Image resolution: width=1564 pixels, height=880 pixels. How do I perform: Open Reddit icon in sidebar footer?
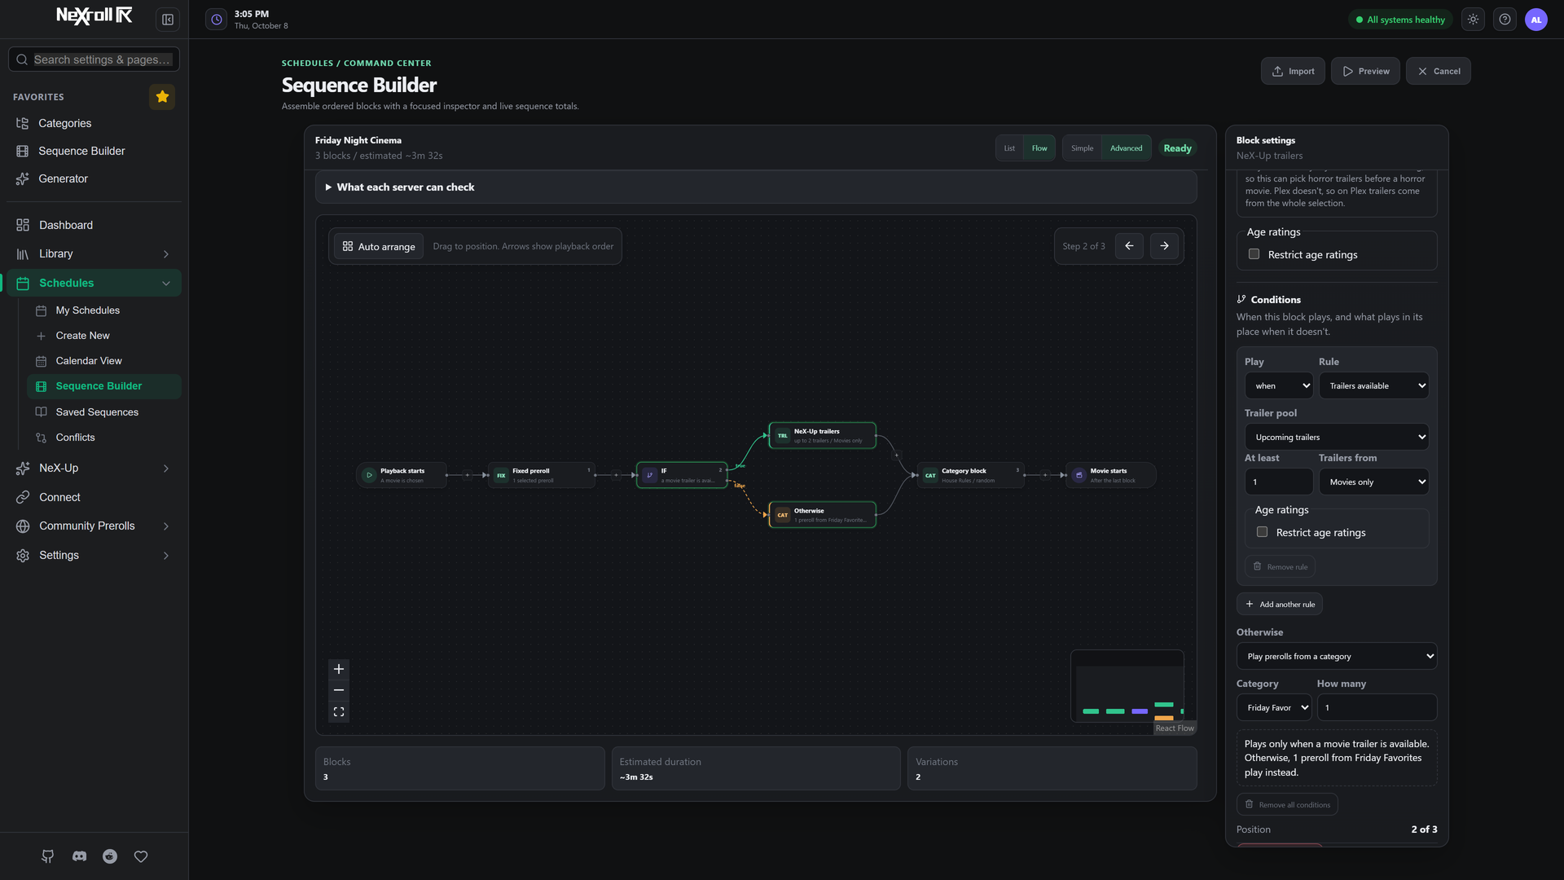pyautogui.click(x=110, y=856)
